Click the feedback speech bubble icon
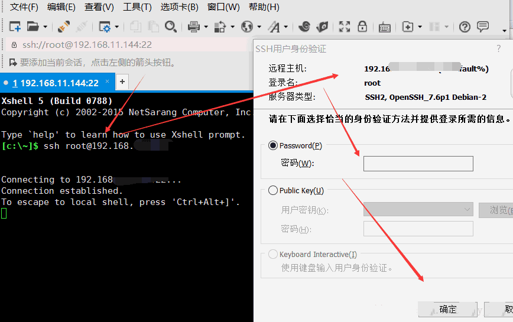Image resolution: width=513 pixels, height=322 pixels. (x=483, y=27)
